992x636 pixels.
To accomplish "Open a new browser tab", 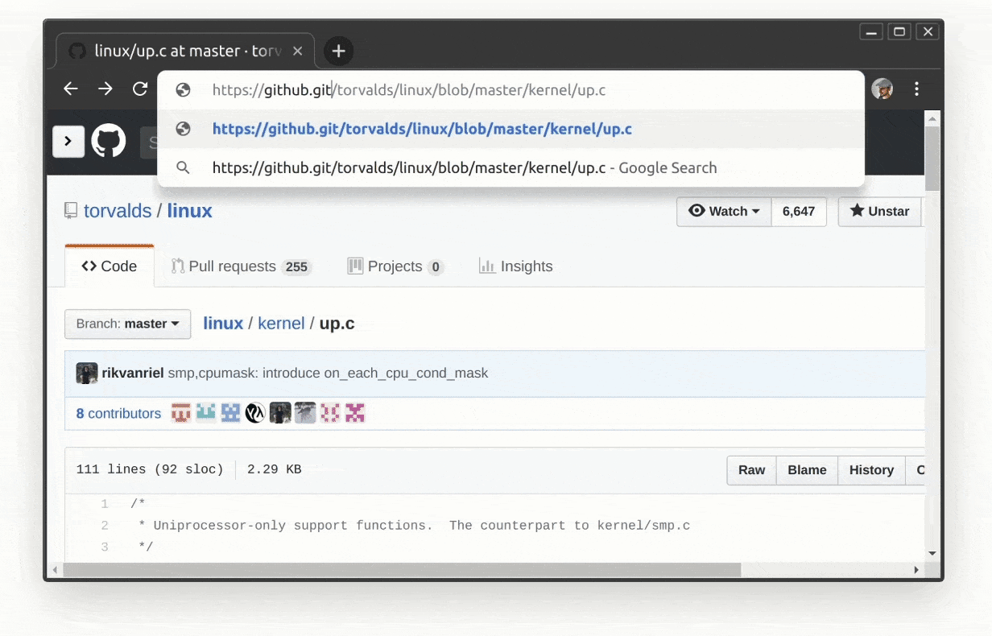I will (x=338, y=52).
